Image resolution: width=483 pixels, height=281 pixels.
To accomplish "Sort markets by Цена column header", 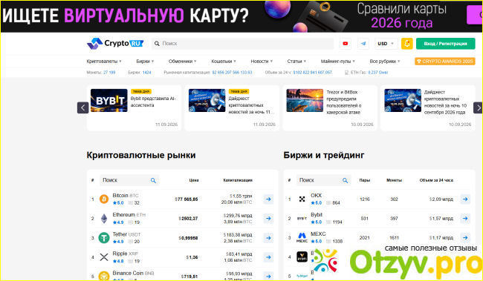I will coord(194,180).
